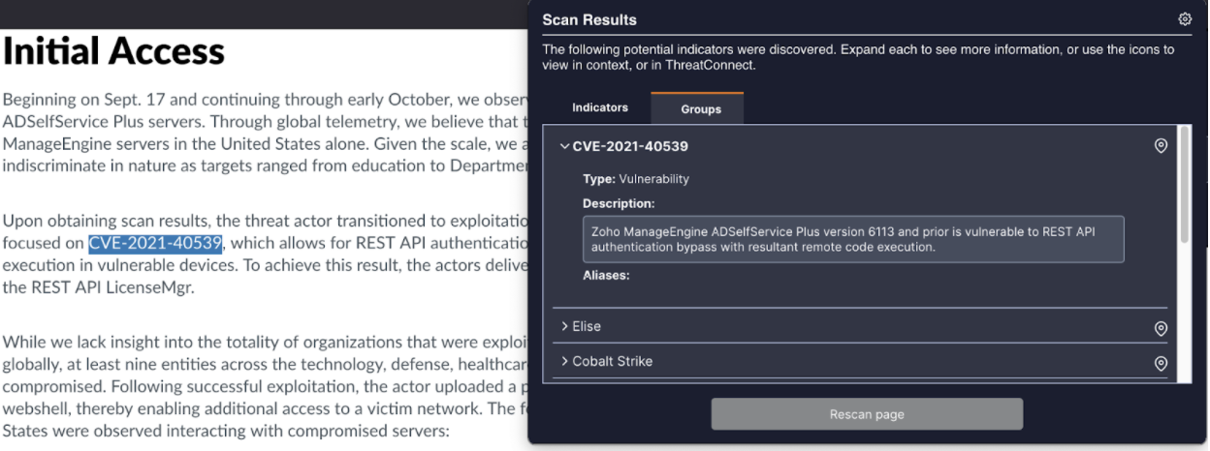The width and height of the screenshot is (1210, 451).
Task: Open the Scan Results settings gear
Action: (x=1184, y=19)
